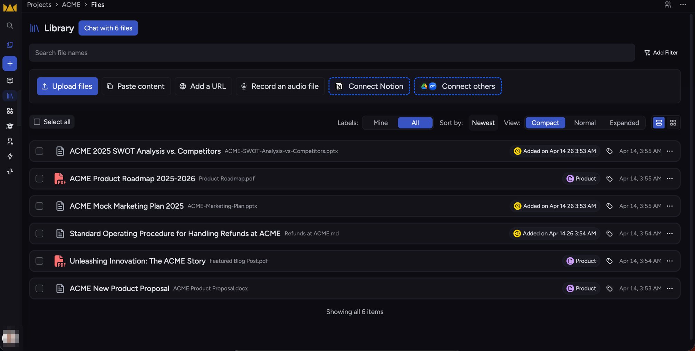Filter labels by Mine
The image size is (695, 351).
(381, 123)
